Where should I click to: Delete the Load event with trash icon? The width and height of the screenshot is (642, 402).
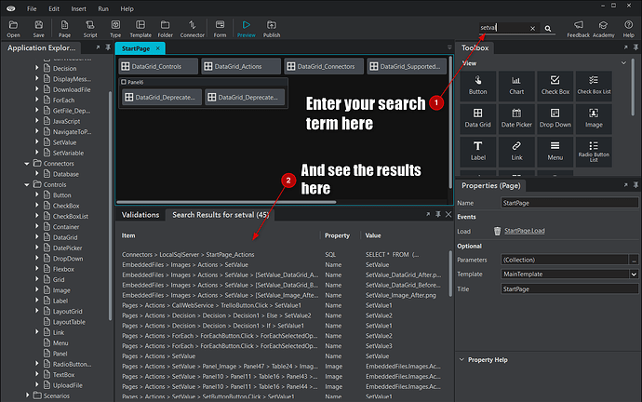[497, 231]
